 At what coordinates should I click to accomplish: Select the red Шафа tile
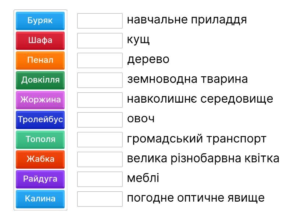(x=40, y=40)
